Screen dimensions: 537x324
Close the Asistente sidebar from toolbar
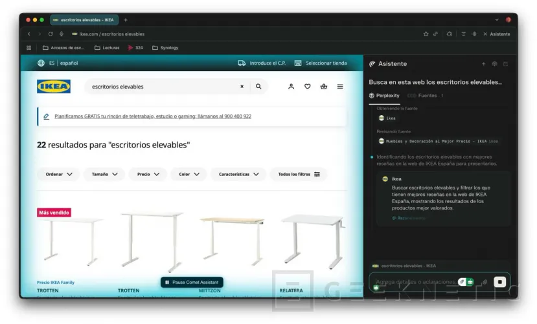coord(497,34)
